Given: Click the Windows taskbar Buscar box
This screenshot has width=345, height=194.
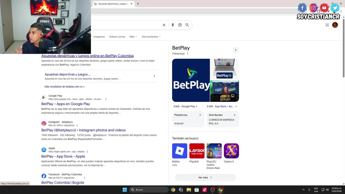Looking at the screenshot, I should (x=149, y=190).
